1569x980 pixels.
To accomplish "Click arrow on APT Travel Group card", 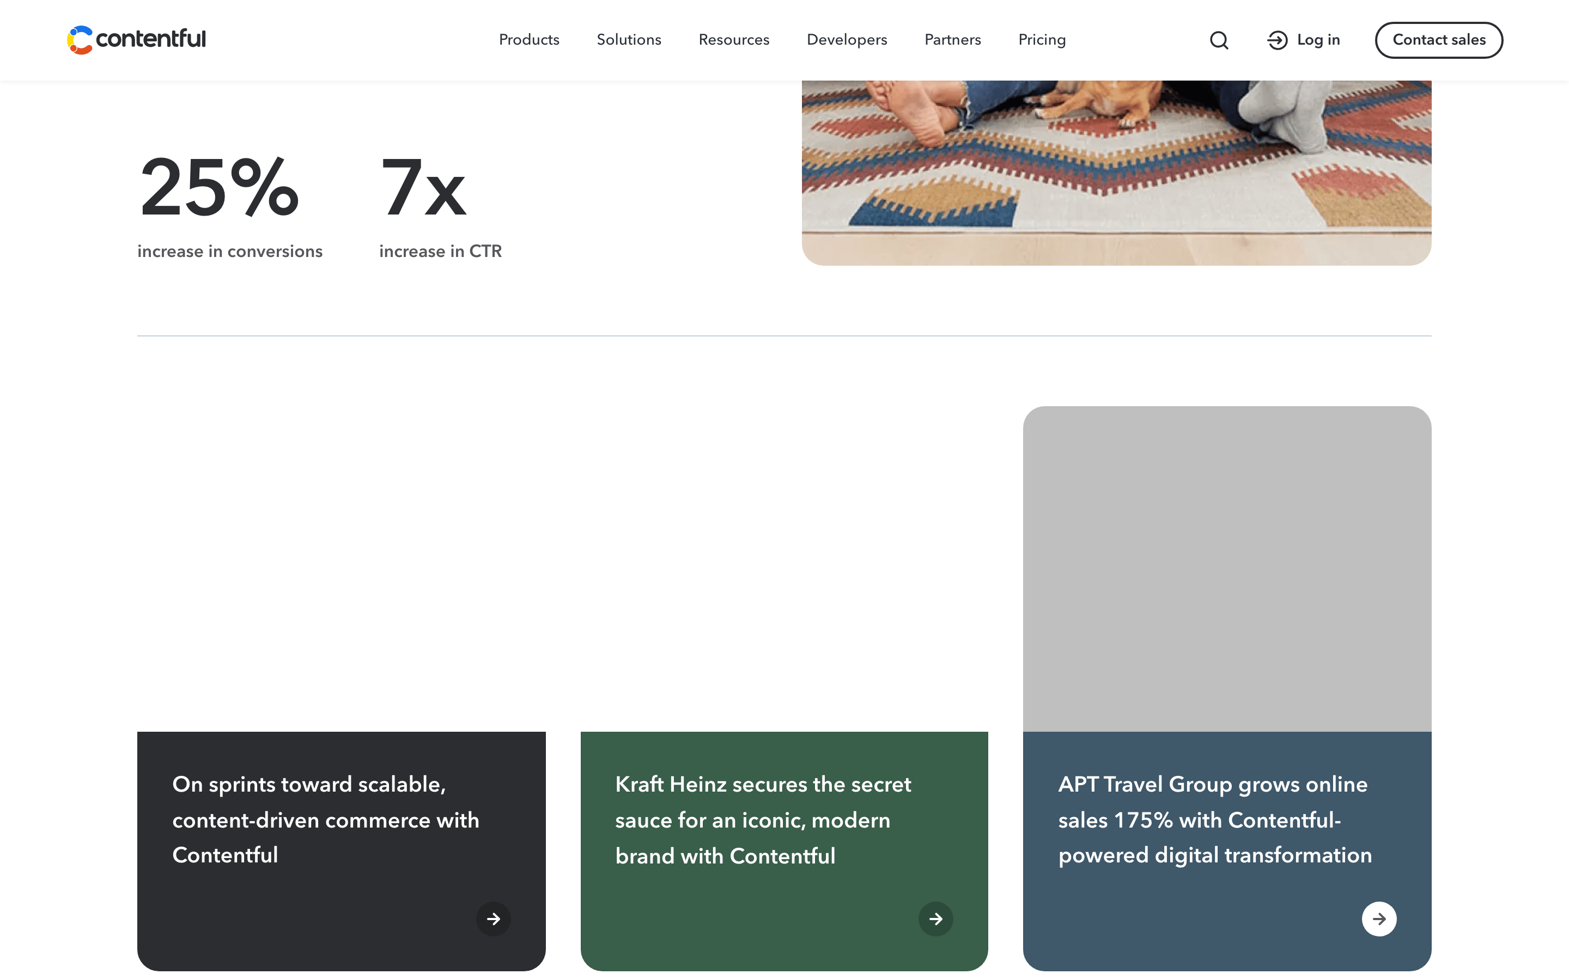I will click(1379, 918).
